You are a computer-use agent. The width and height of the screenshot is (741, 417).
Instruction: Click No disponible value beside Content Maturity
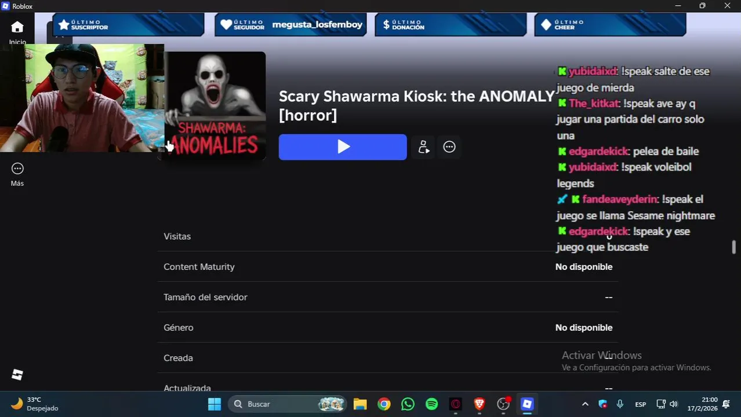(x=584, y=267)
